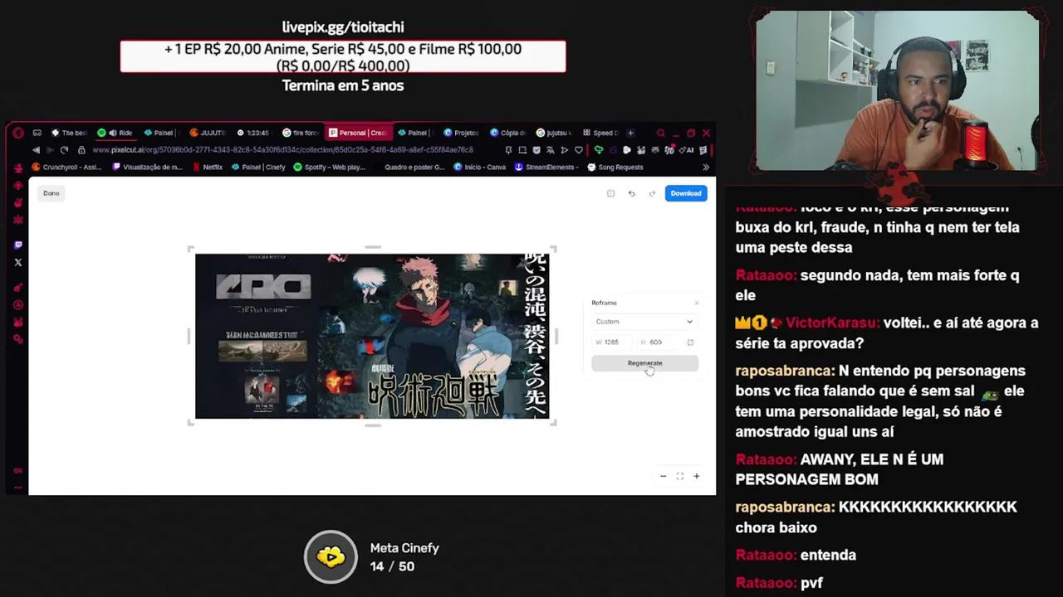1063x597 pixels.
Task: Click the livepix.gg/tioitachi text
Action: (x=343, y=27)
